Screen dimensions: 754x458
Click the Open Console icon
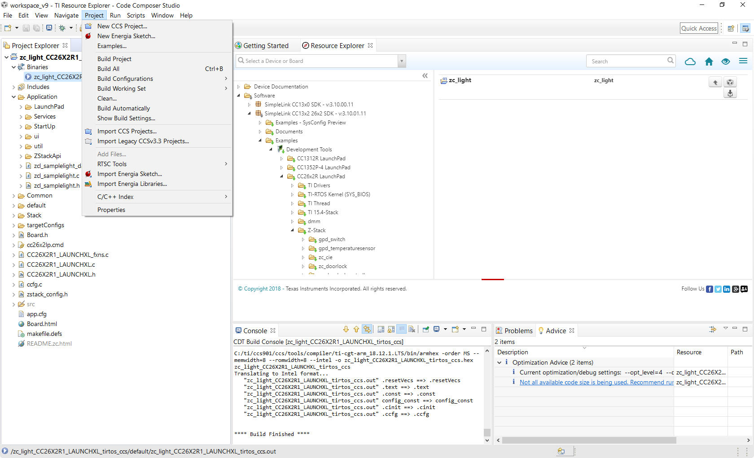[455, 330]
